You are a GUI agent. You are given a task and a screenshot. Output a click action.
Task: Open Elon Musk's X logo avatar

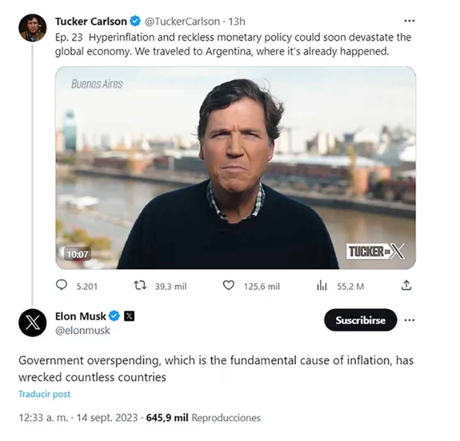[x=33, y=323]
